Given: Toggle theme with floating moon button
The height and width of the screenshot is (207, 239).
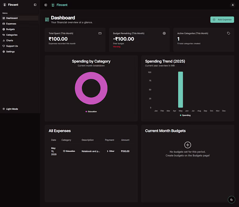Looking at the screenshot, I should (231, 200).
